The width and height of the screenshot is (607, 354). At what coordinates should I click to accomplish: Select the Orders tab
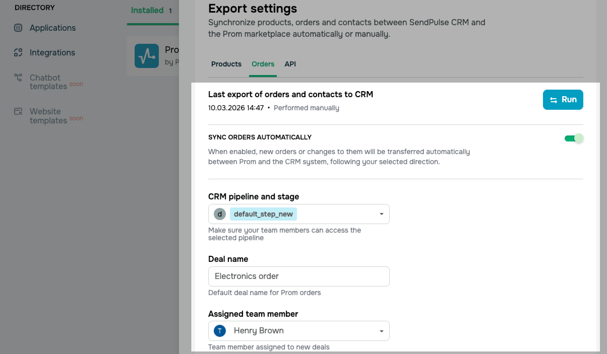pyautogui.click(x=263, y=64)
